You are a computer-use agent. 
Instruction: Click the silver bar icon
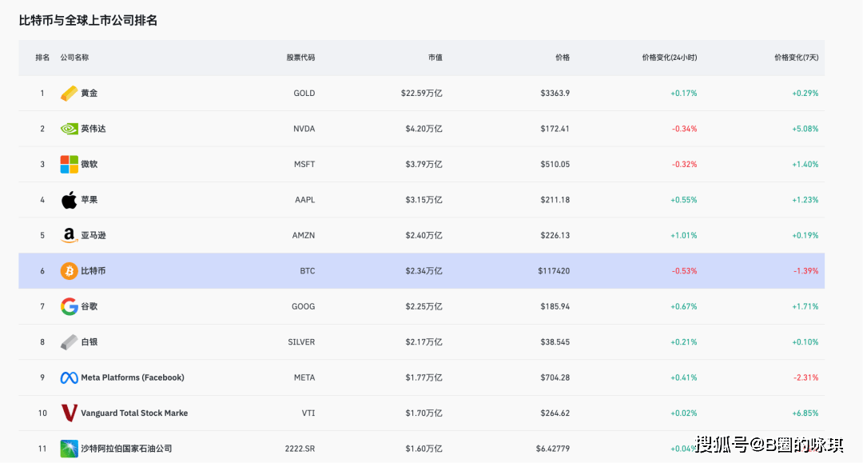coord(69,342)
